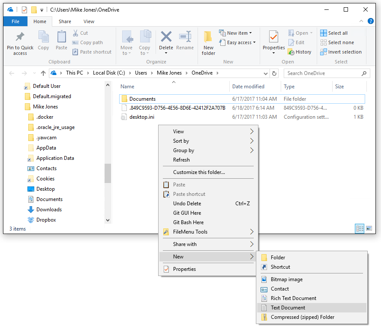Open the Move to dropdown

point(126,50)
